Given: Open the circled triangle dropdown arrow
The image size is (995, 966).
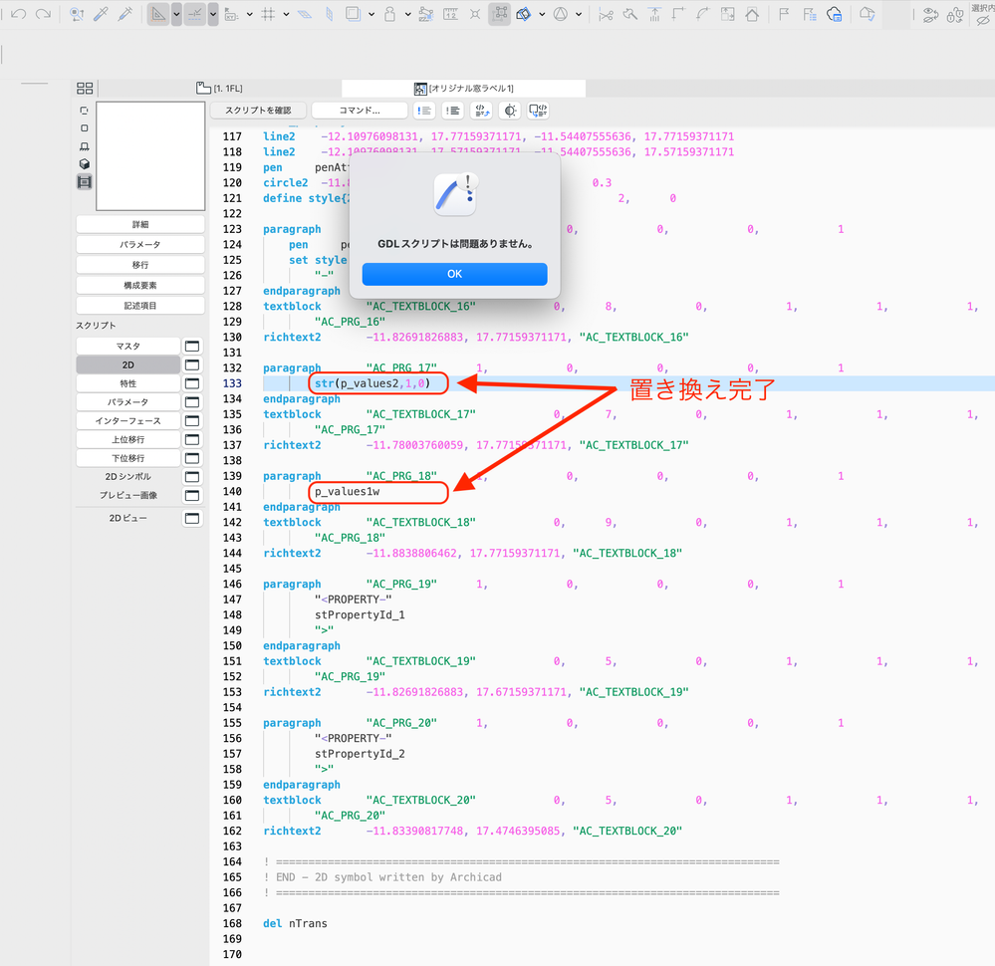Looking at the screenshot, I should (578, 14).
